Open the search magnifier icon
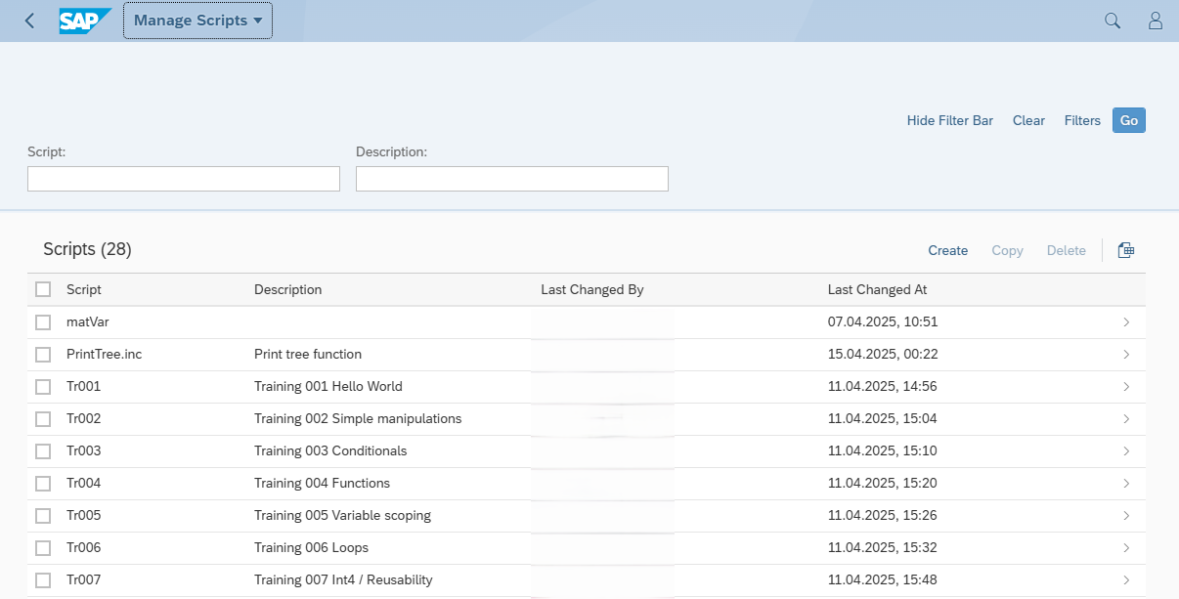The height and width of the screenshot is (599, 1179). pyautogui.click(x=1113, y=21)
